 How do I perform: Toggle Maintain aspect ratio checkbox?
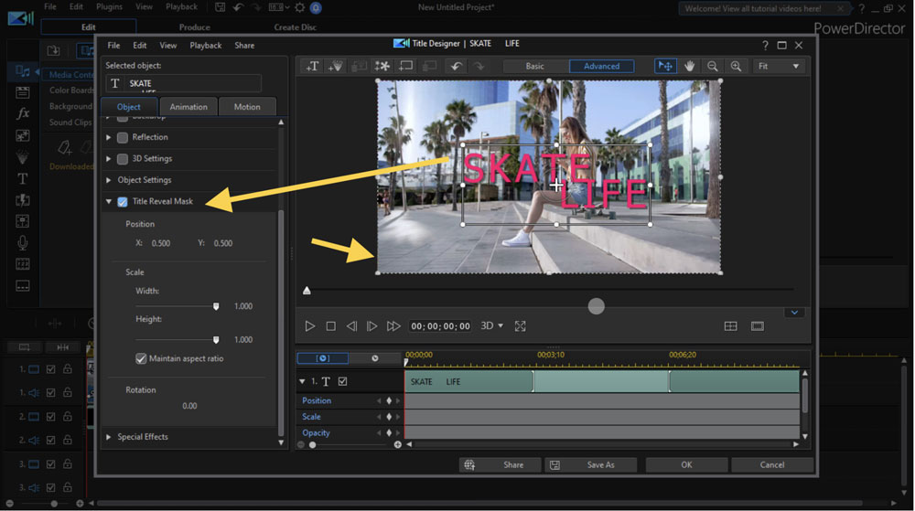pos(141,358)
